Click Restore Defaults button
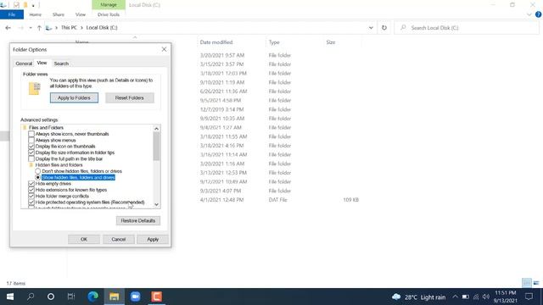The image size is (543, 305). 138,220
